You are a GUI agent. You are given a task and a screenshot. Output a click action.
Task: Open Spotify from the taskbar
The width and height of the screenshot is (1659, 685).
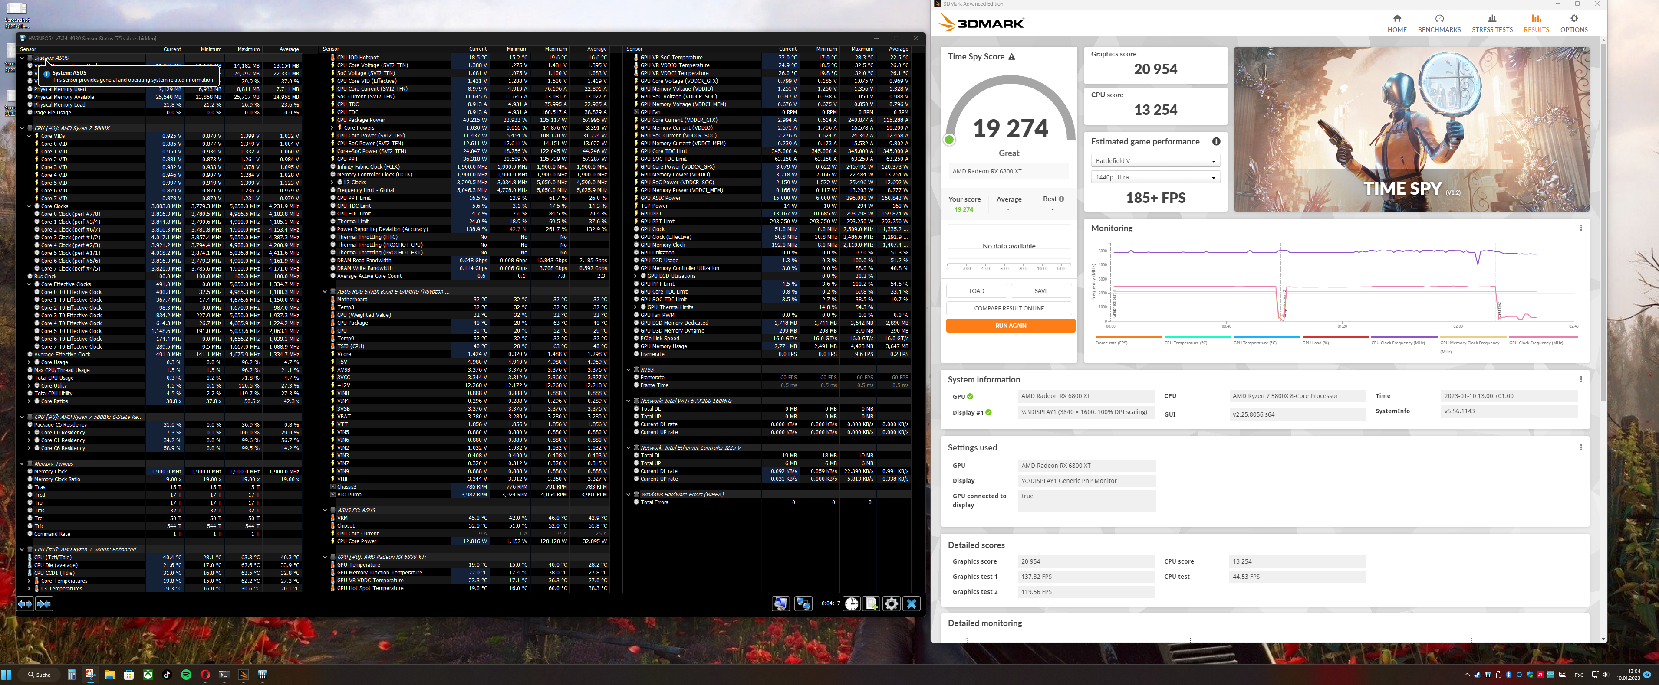point(186,675)
